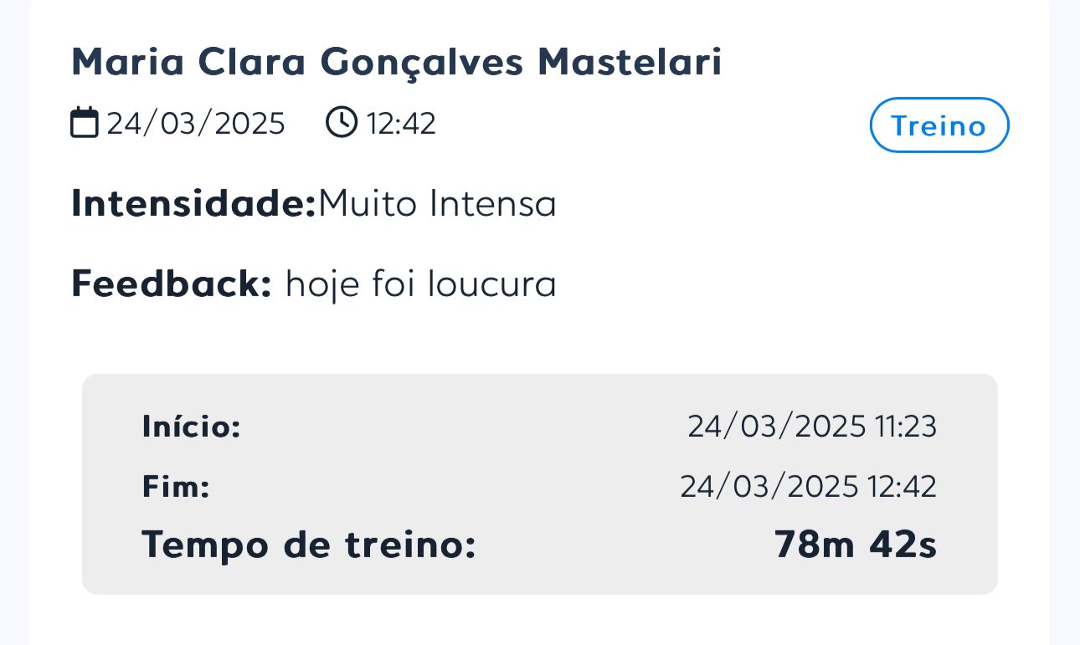Open Maria Clara Gonçalves Mastelari's profile
Screen dimensions: 1080x645
coord(397,61)
